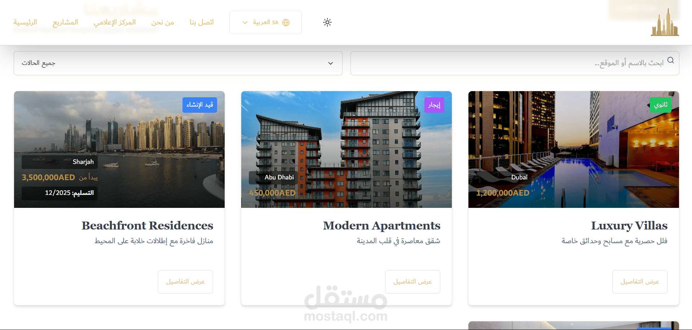Open the Luxury Villas pool photo
692x330 pixels.
(573, 150)
